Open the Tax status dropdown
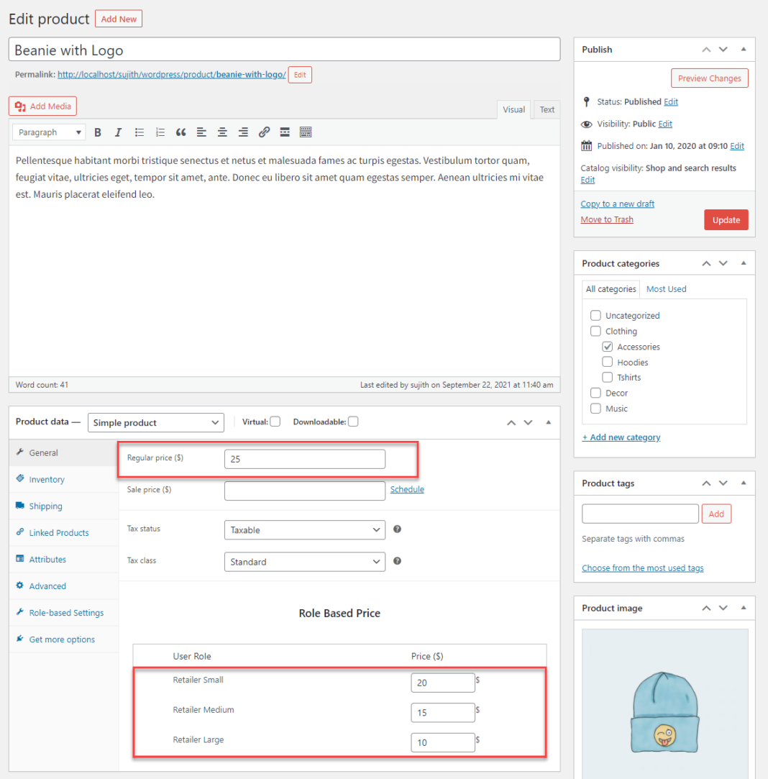 pos(304,530)
